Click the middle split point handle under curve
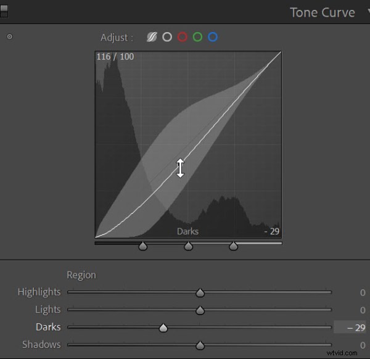370x359 pixels. point(188,246)
